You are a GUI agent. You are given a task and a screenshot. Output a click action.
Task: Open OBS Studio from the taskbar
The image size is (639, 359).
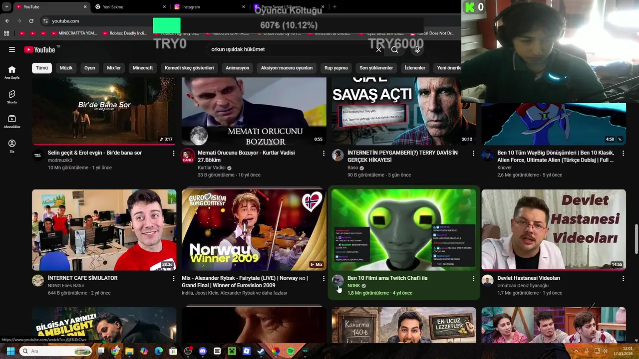(188, 351)
